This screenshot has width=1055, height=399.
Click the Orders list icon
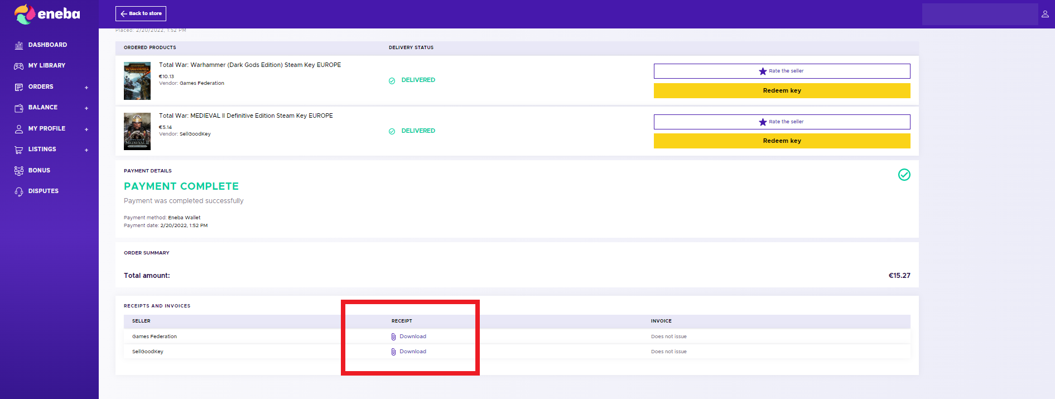pos(19,87)
